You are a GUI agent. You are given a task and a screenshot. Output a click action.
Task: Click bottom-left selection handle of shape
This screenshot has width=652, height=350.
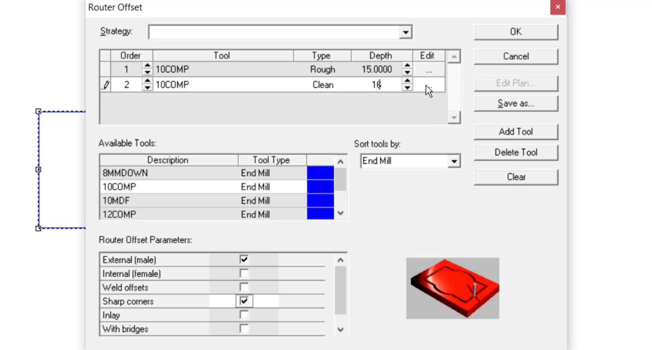pos(38,229)
